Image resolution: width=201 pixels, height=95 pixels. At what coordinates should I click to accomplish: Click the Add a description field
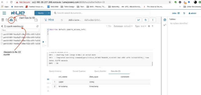point(93,20)
